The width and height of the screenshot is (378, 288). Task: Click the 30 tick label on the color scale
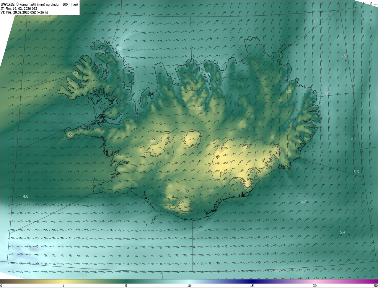(315, 286)
